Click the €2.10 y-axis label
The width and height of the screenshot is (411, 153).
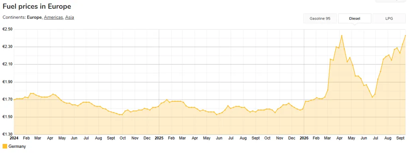tap(8, 64)
